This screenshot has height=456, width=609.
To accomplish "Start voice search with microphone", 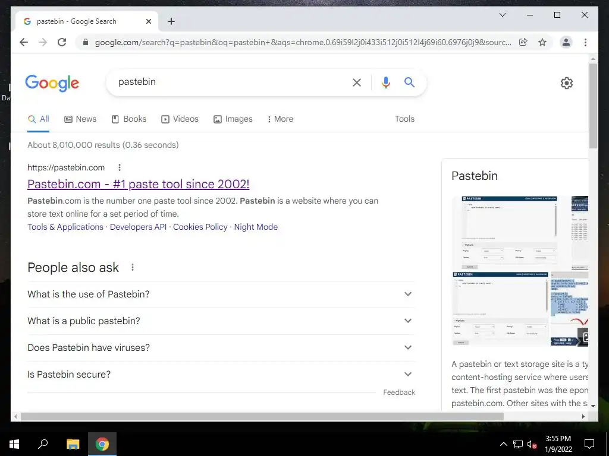I will coord(385,82).
